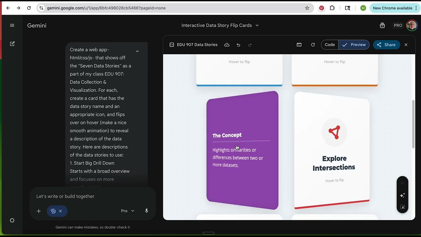Image resolution: width=421 pixels, height=237 pixels.
Task: Click the canvas preview vertical scrollbar
Action: [x=413, y=124]
